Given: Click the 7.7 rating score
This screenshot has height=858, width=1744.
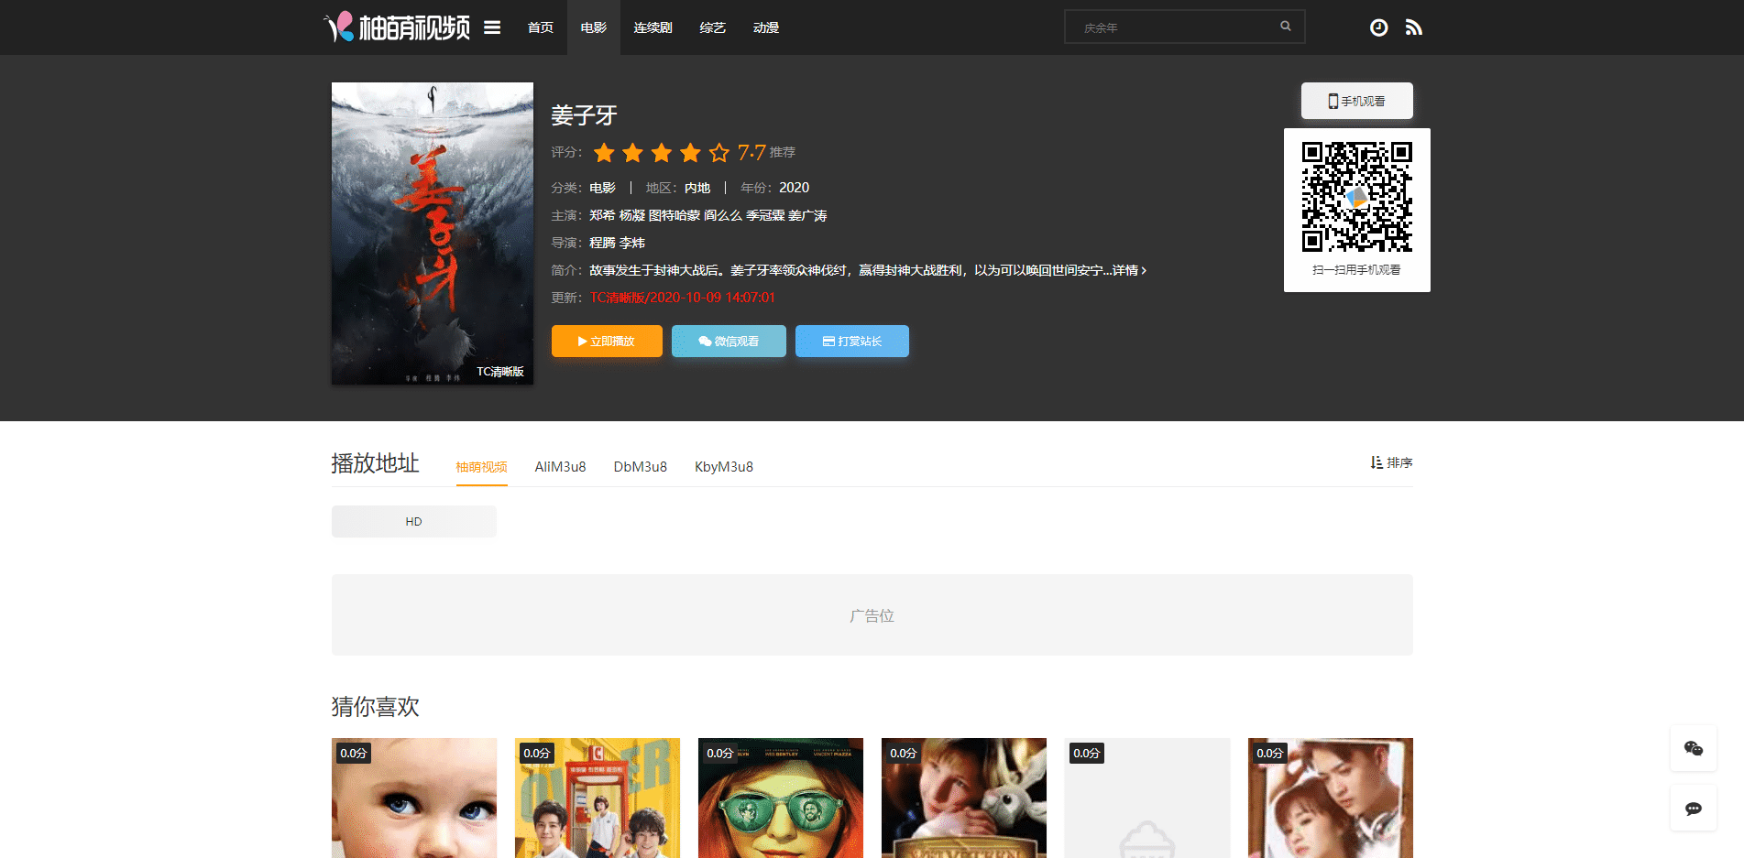Looking at the screenshot, I should click(751, 152).
